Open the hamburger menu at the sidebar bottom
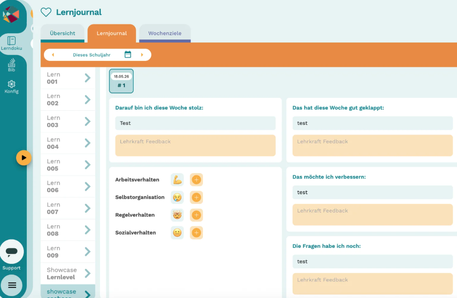 (x=12, y=285)
